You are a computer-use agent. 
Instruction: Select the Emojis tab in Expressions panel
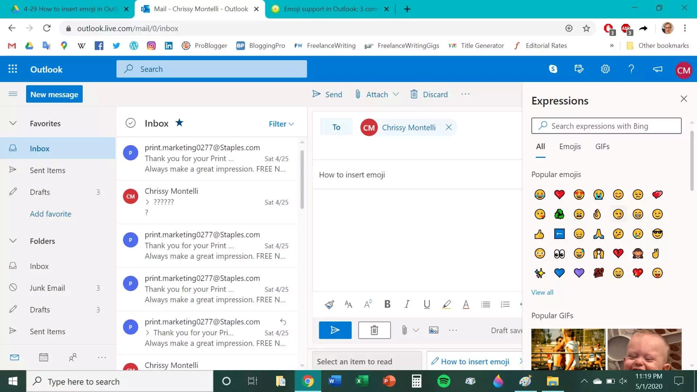click(x=570, y=146)
